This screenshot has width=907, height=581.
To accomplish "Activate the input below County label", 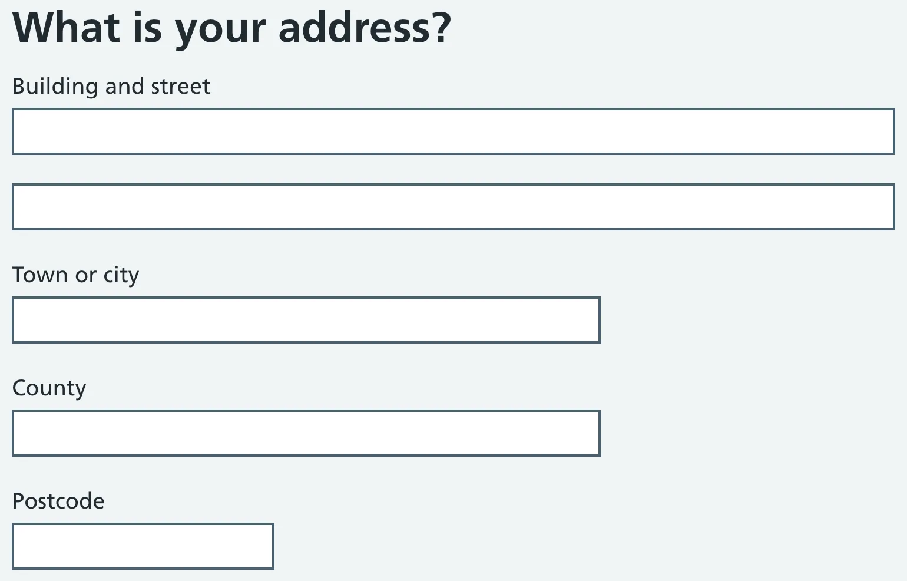I will (x=306, y=433).
